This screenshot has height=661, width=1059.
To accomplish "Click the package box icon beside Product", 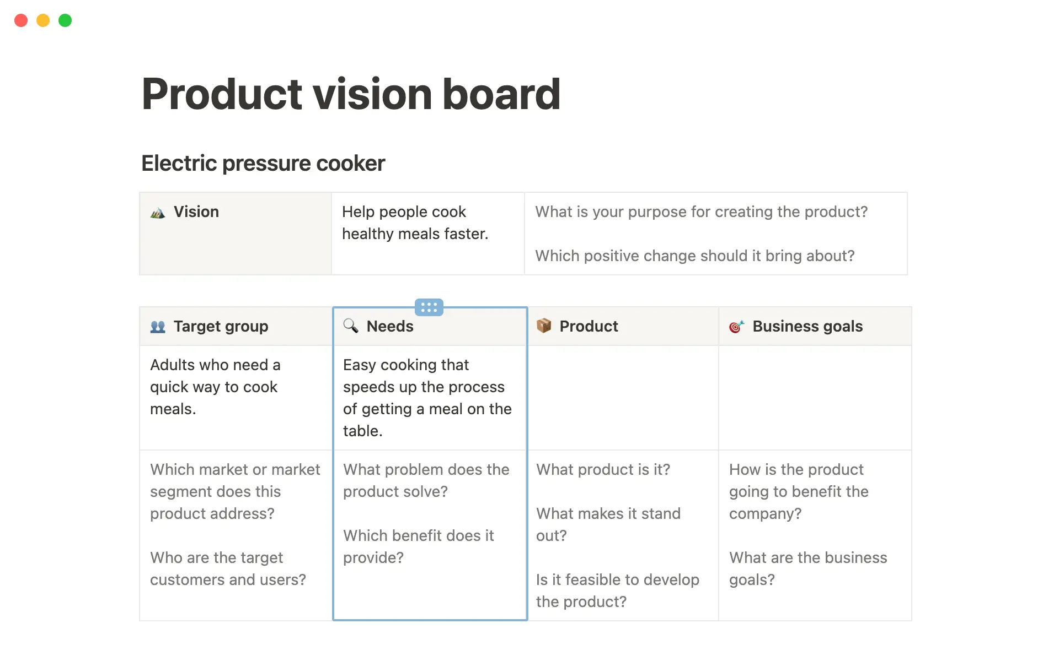I will click(544, 326).
